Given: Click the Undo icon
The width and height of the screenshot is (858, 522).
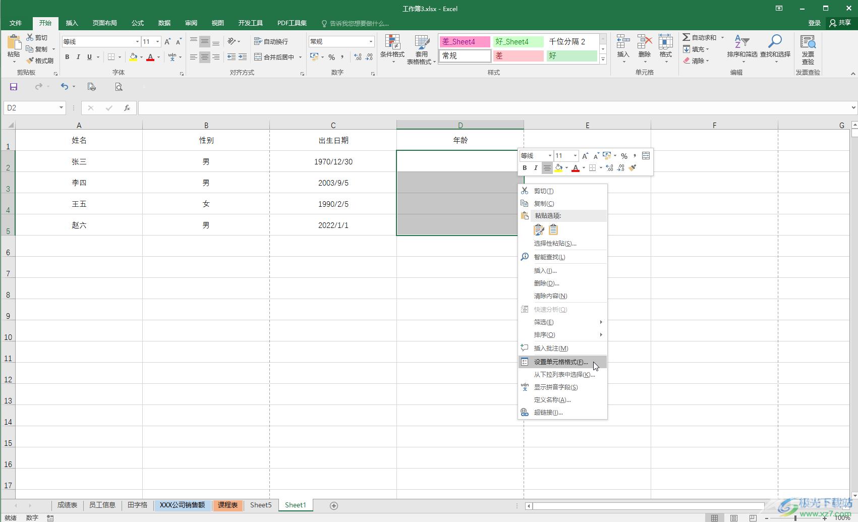Looking at the screenshot, I should click(x=64, y=87).
